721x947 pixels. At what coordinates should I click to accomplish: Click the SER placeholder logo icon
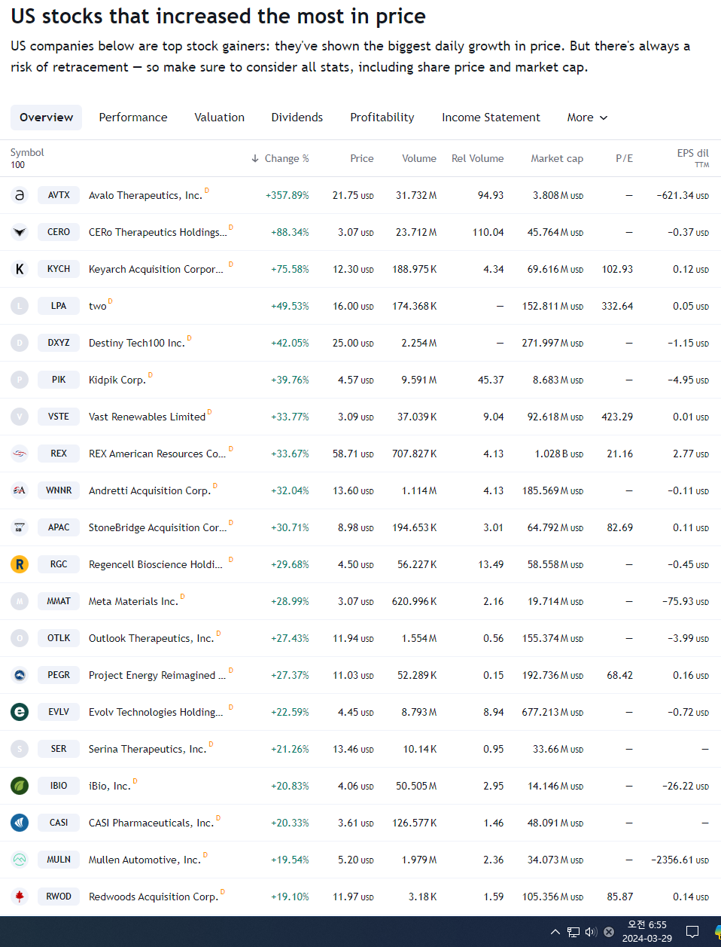(20, 749)
